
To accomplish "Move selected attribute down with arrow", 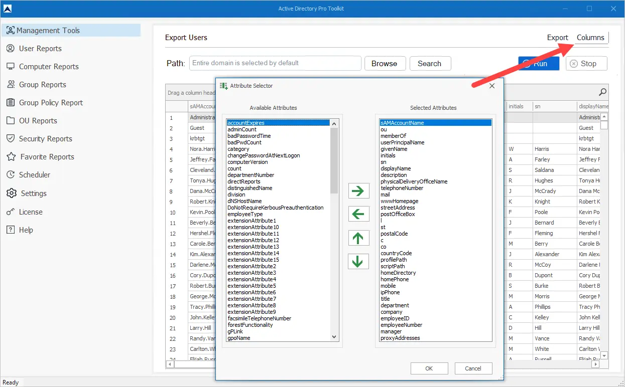I will [x=358, y=261].
